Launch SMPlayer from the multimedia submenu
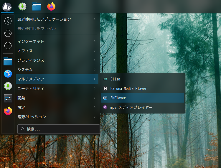221x168 pixels. click(143, 98)
